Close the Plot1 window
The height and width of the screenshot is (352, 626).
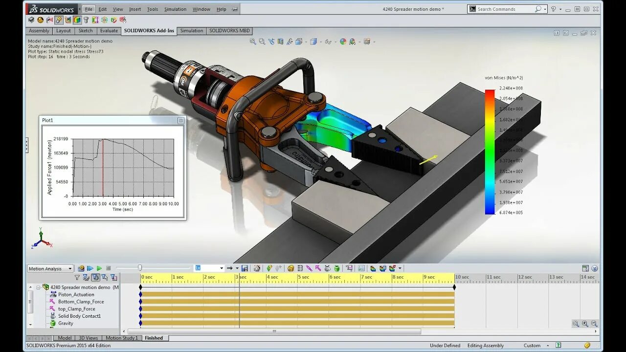click(180, 120)
